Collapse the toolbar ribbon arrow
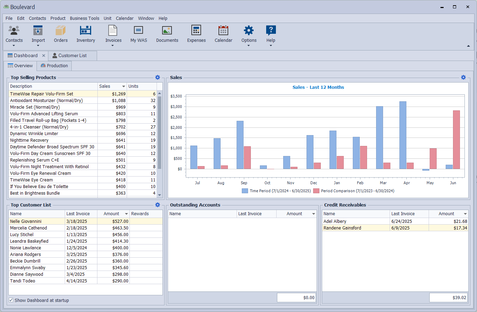477x312 pixels. [468, 46]
